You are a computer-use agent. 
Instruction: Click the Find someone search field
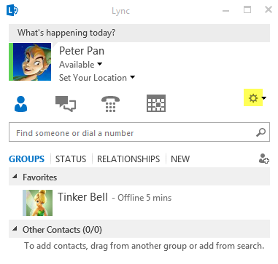[139, 132]
